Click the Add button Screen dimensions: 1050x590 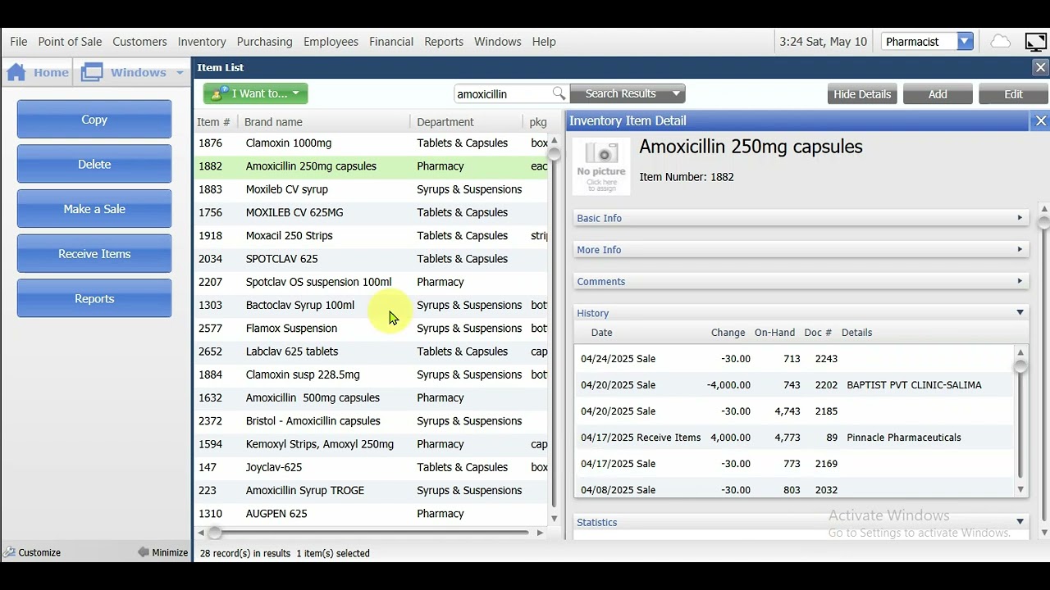coord(938,94)
